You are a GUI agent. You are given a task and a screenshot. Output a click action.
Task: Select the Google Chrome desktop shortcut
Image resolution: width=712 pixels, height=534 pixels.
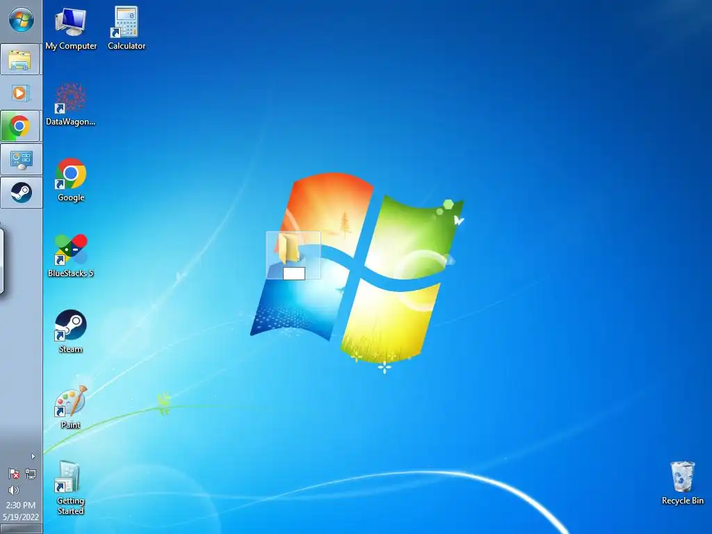pyautogui.click(x=71, y=180)
